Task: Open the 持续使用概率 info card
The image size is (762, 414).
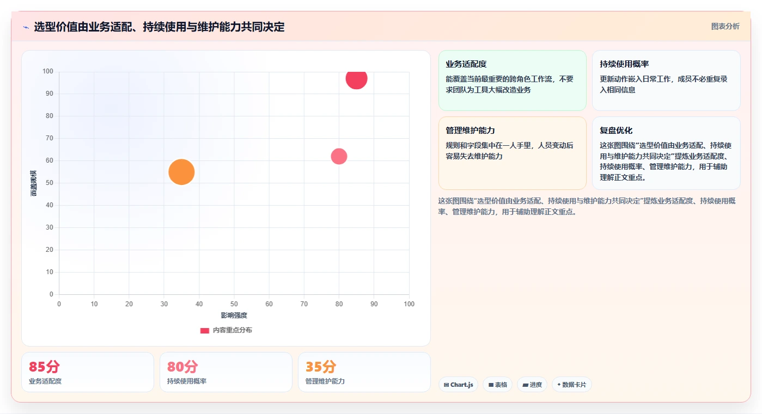Action: pyautogui.click(x=666, y=81)
